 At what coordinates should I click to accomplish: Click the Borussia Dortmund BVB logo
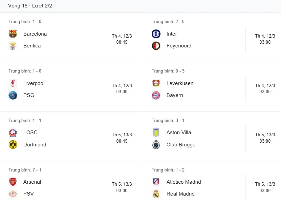13,145
